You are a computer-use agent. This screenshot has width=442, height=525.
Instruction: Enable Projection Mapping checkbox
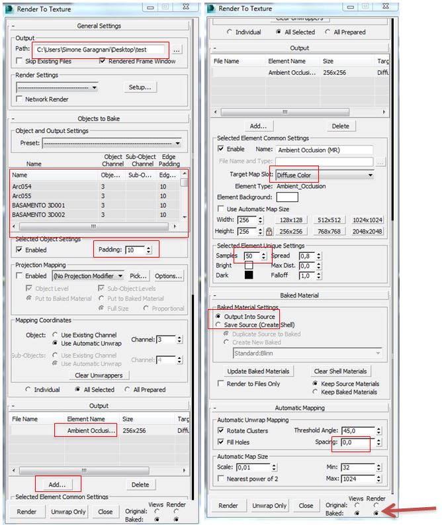tap(19, 275)
